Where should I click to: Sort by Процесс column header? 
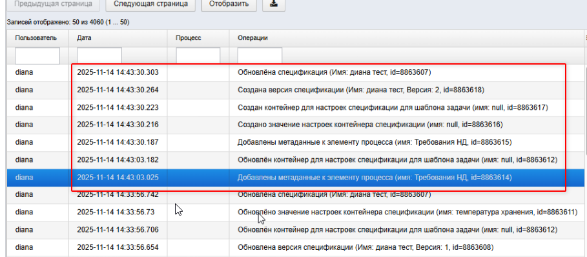click(189, 38)
